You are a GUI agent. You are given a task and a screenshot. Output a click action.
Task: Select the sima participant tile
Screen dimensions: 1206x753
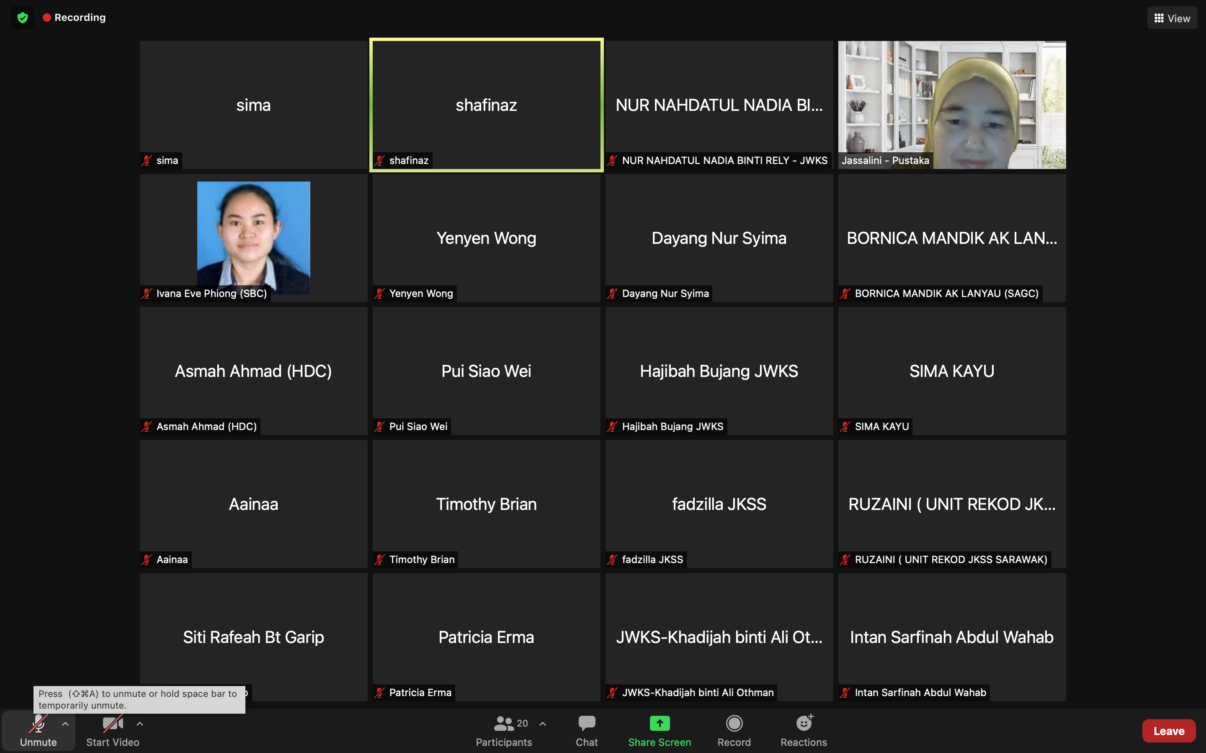tap(254, 105)
